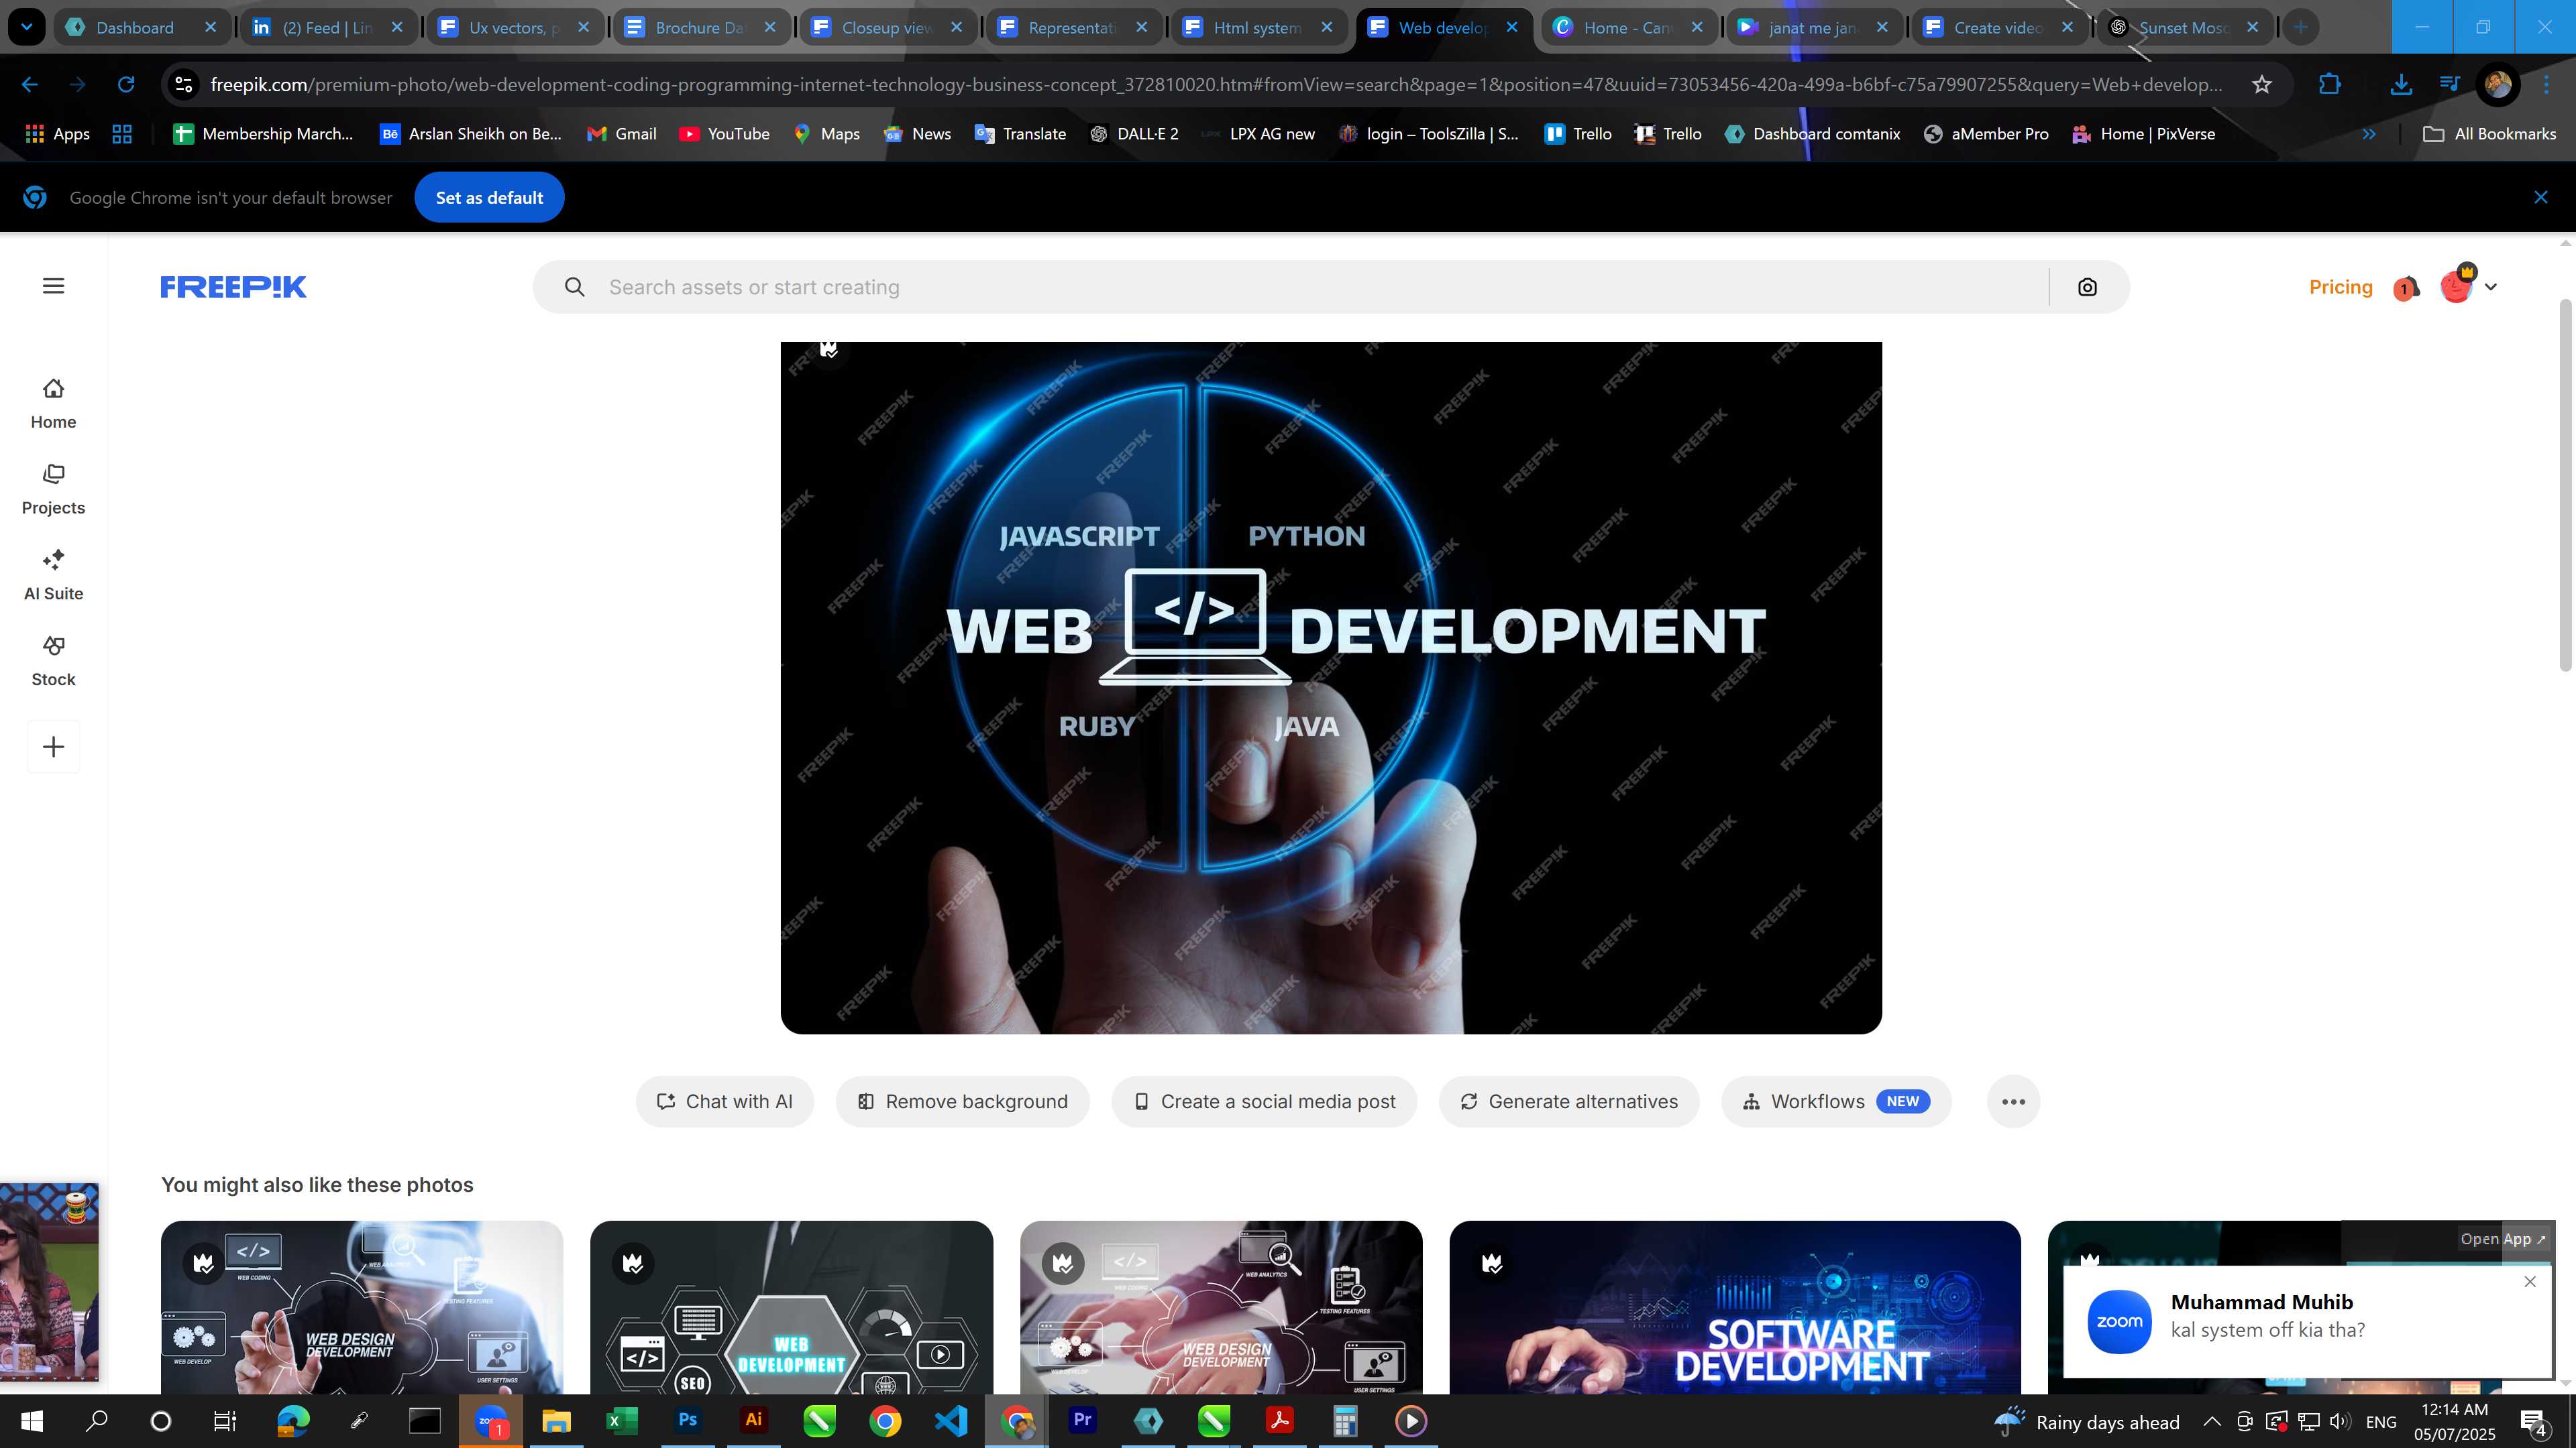
Task: Click the plus button in the sidebar
Action: 53,747
